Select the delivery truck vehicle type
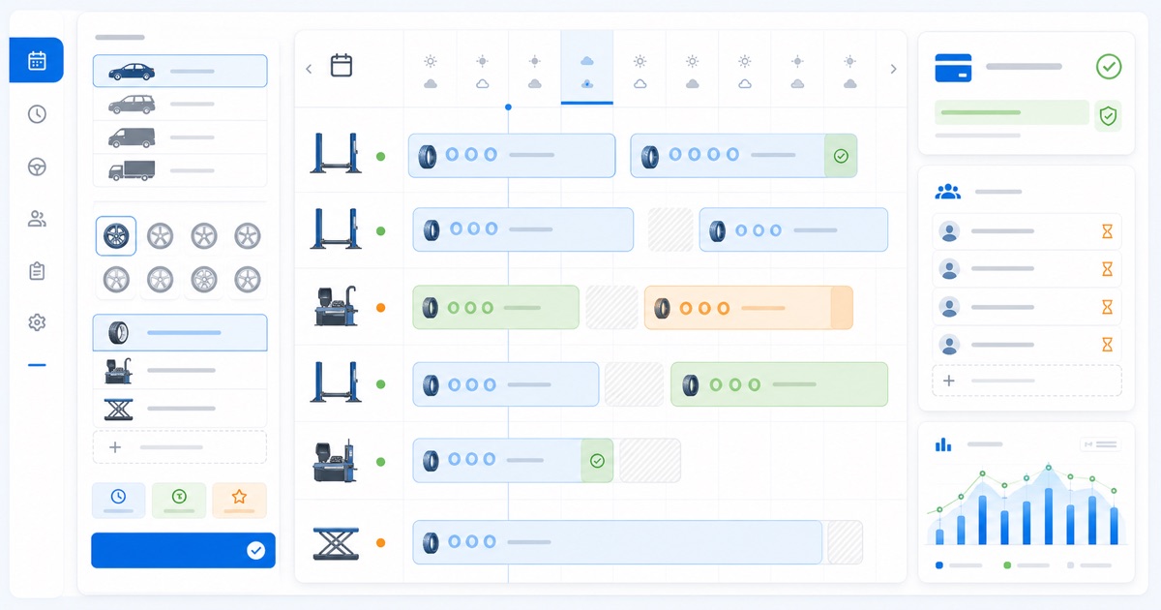 point(180,170)
